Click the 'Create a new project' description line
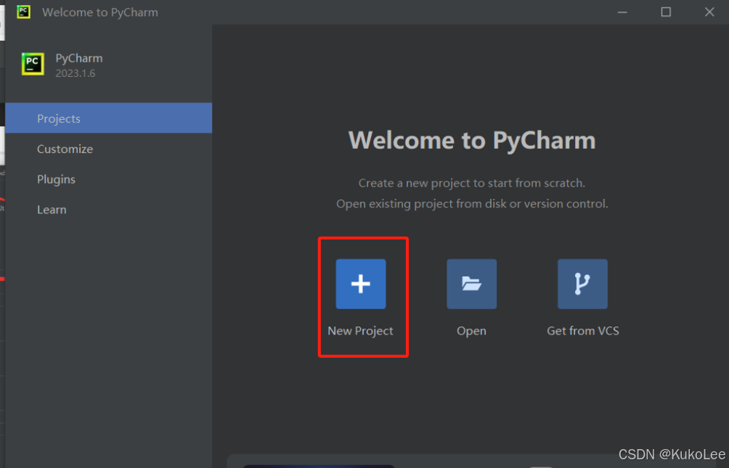The width and height of the screenshot is (729, 468). tap(472, 183)
